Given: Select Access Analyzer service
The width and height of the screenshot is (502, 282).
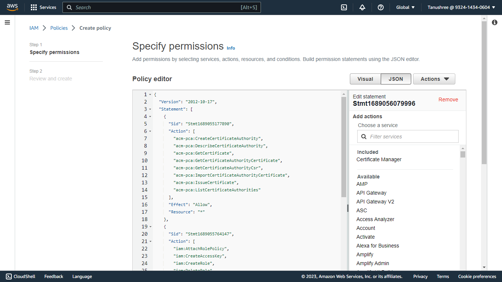Looking at the screenshot, I should [x=375, y=219].
